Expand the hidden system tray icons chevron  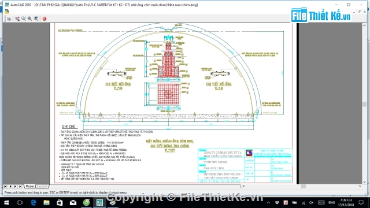point(268,203)
